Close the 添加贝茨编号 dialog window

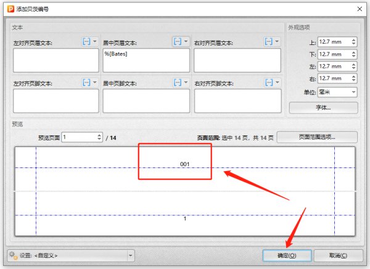[x=360, y=9]
